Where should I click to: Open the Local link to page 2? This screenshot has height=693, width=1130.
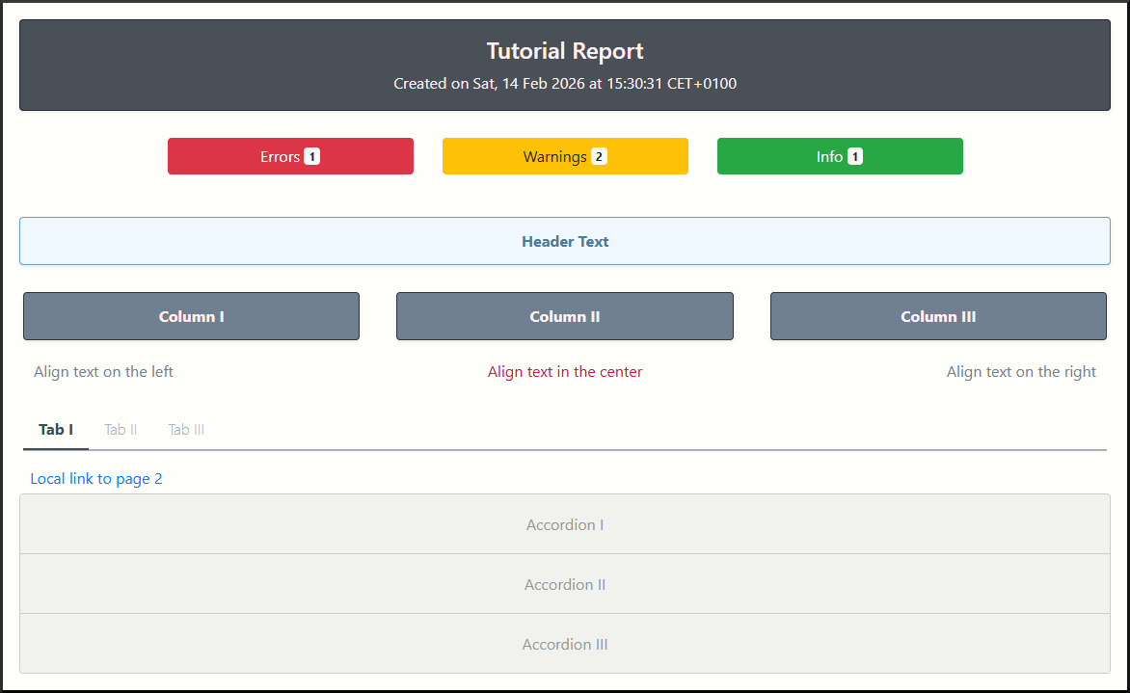tap(96, 479)
